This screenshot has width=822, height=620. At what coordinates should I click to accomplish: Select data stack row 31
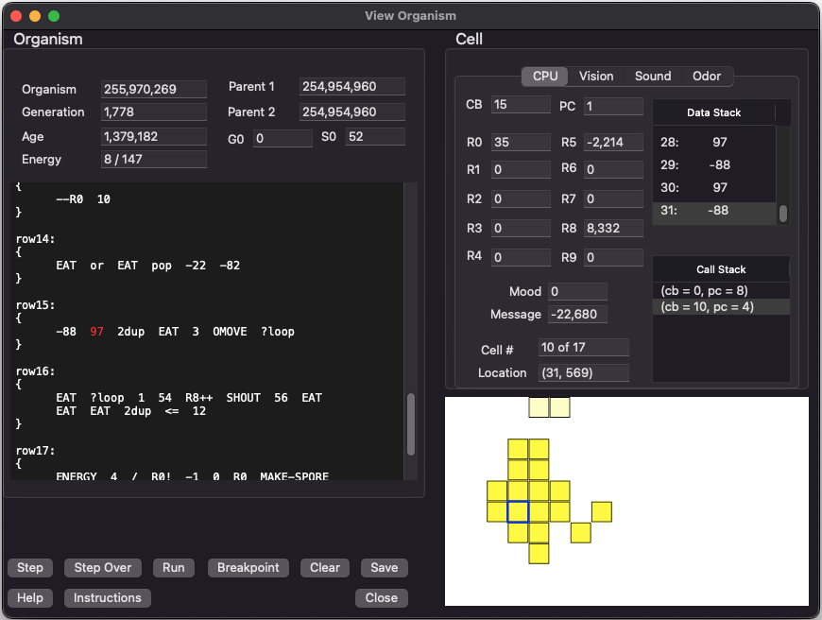[x=714, y=211]
